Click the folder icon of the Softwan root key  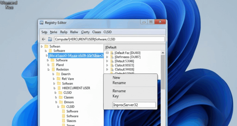click(46, 46)
